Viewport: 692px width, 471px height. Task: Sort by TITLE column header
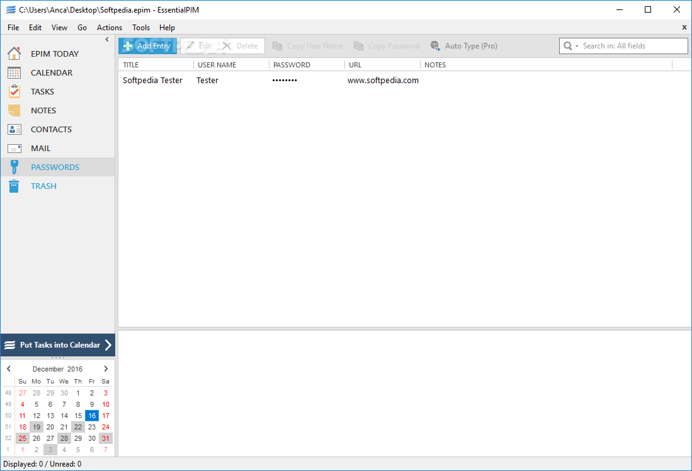point(156,65)
